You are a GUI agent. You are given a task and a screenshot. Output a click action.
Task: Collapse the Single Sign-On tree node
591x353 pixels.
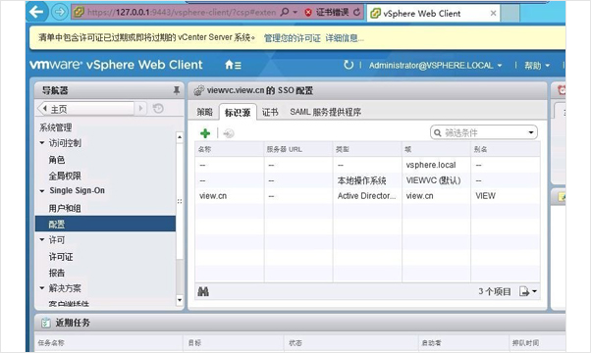coord(42,191)
